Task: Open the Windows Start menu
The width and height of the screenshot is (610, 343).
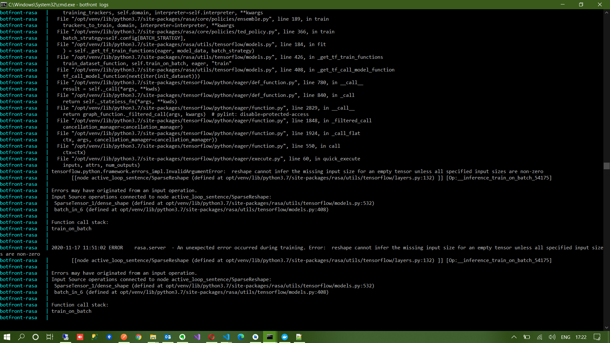Action: pyautogui.click(x=7, y=337)
